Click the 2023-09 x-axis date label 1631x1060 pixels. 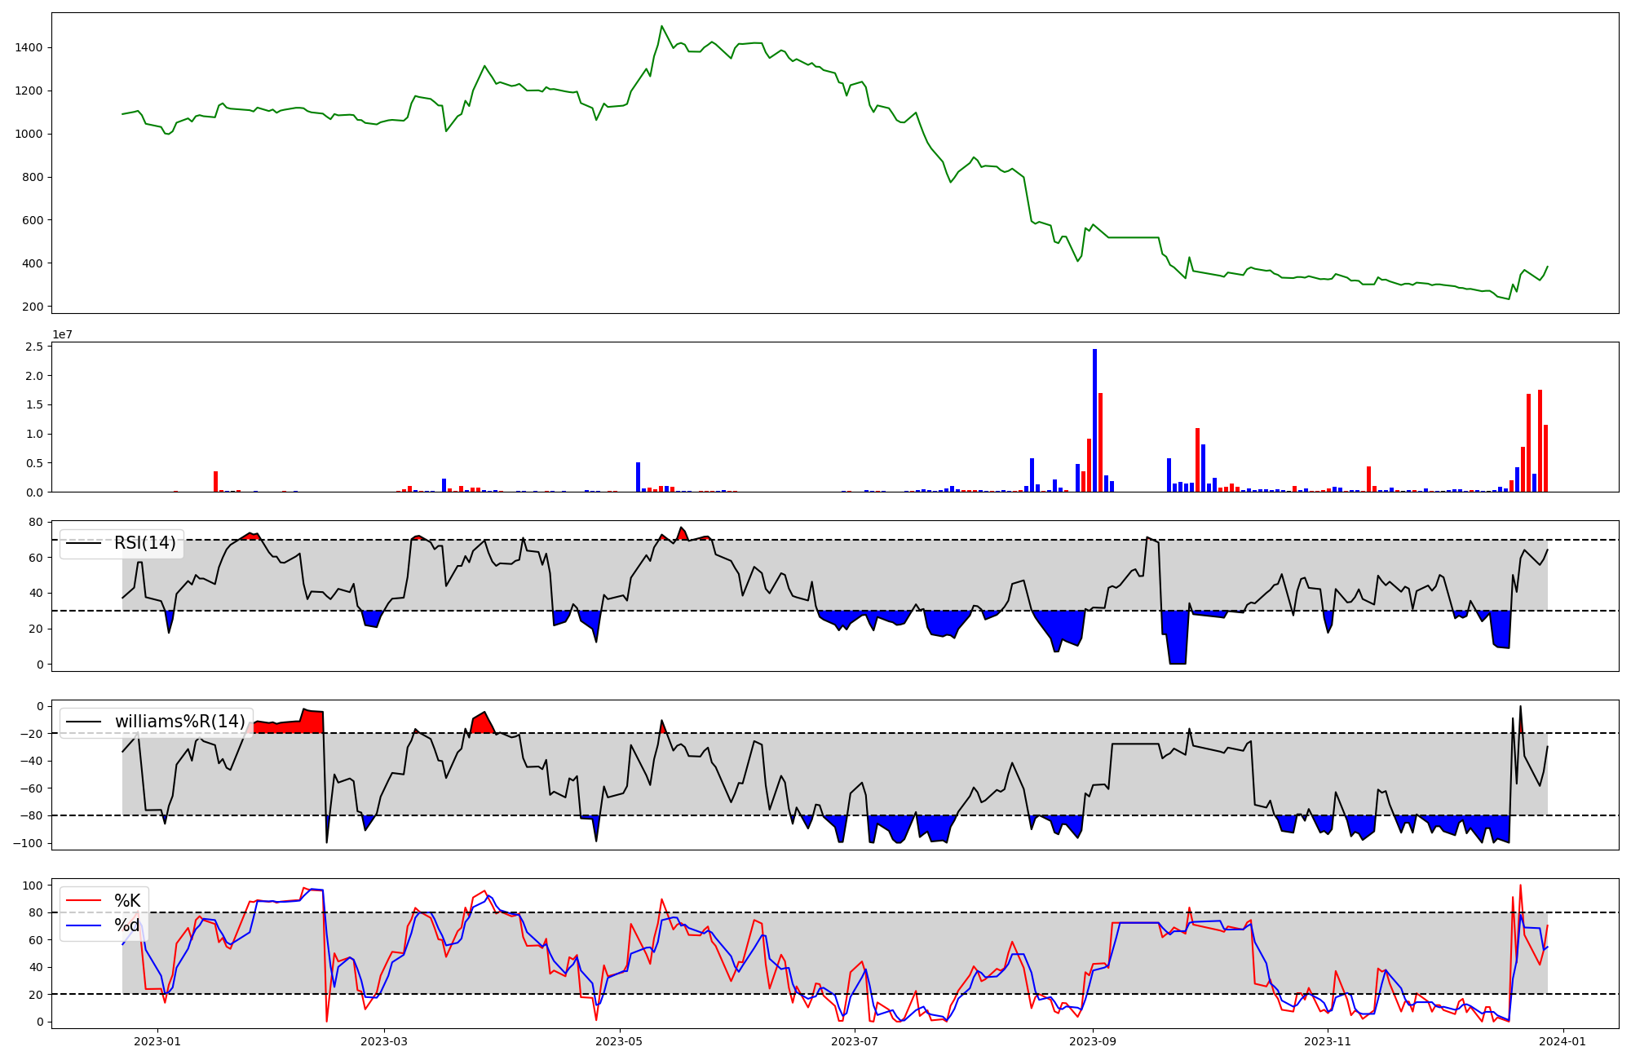point(1092,1041)
